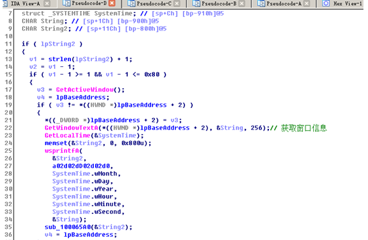Click the 0x80 constant on line 15

coord(152,75)
